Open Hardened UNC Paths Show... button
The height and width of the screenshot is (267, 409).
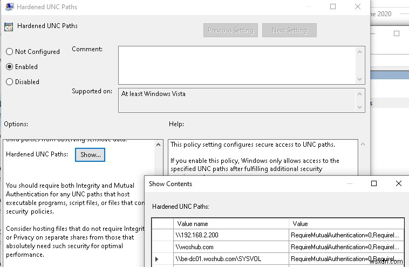click(x=90, y=155)
